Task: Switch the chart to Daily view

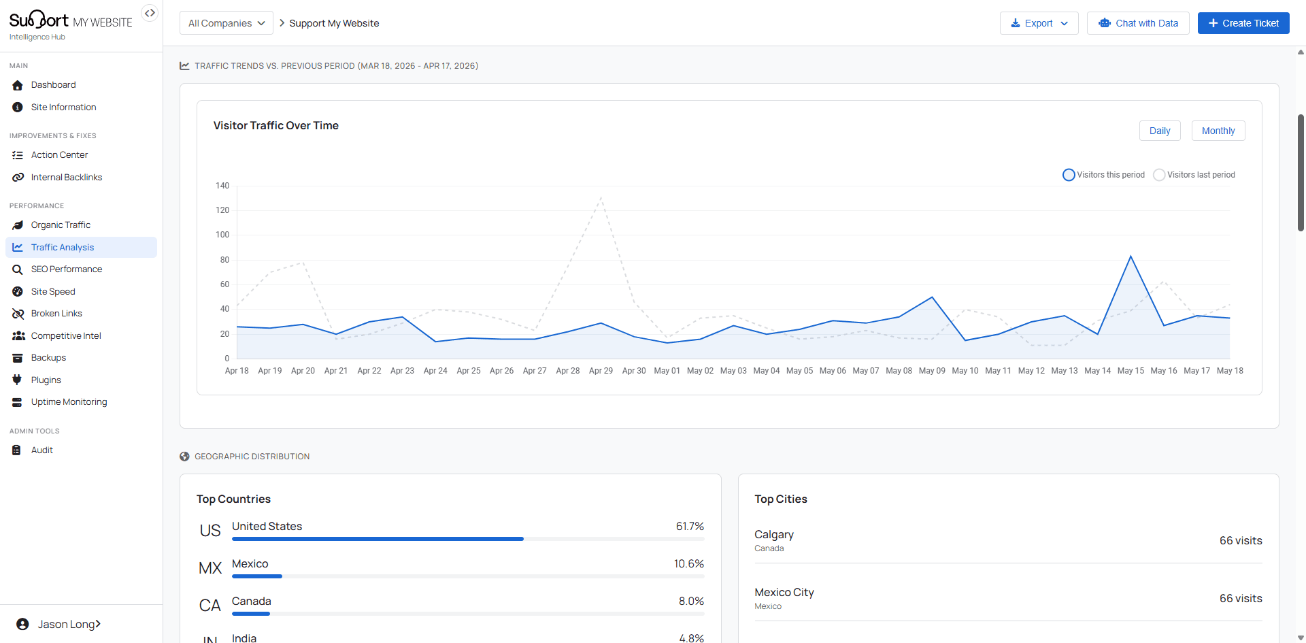Action: 1160,131
